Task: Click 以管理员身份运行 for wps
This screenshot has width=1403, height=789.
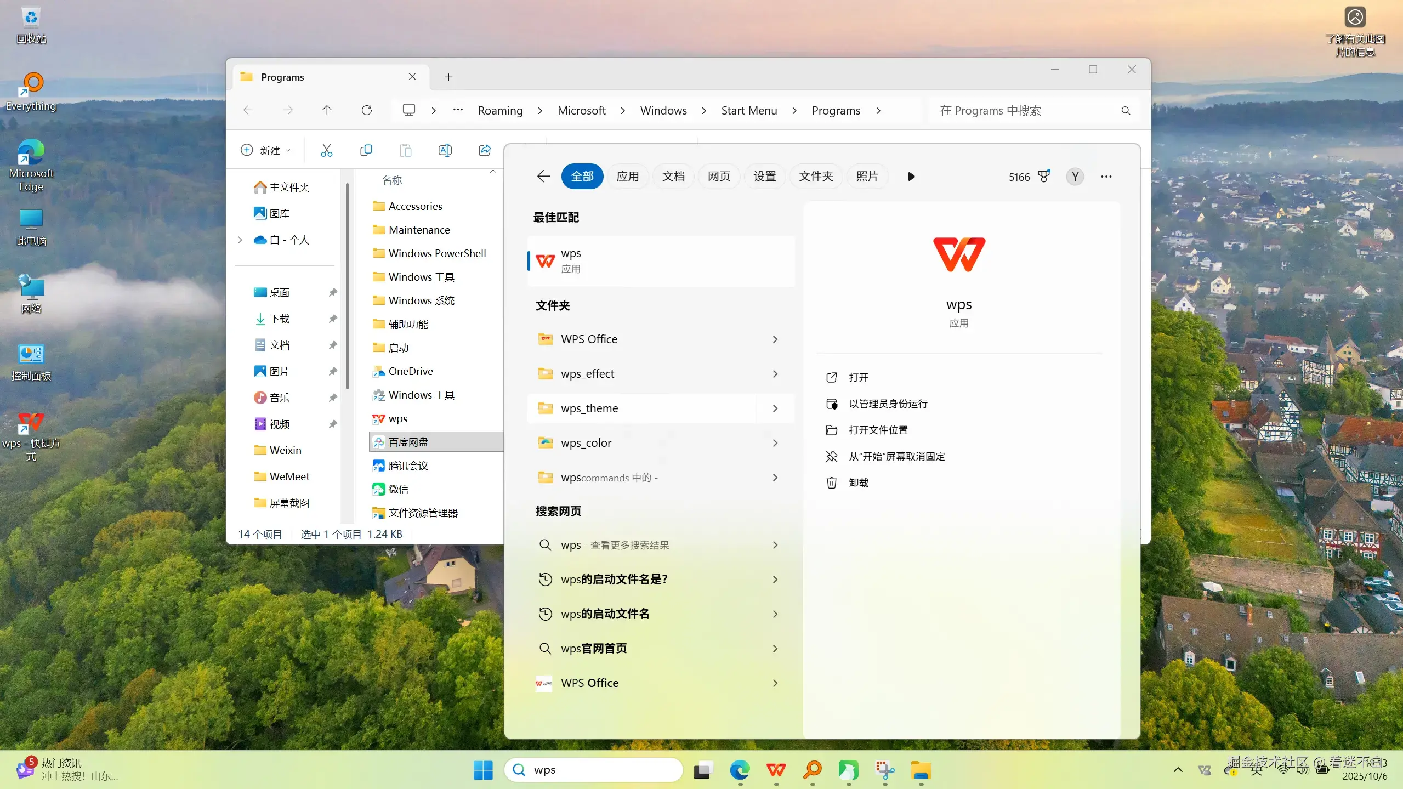Action: tap(888, 404)
